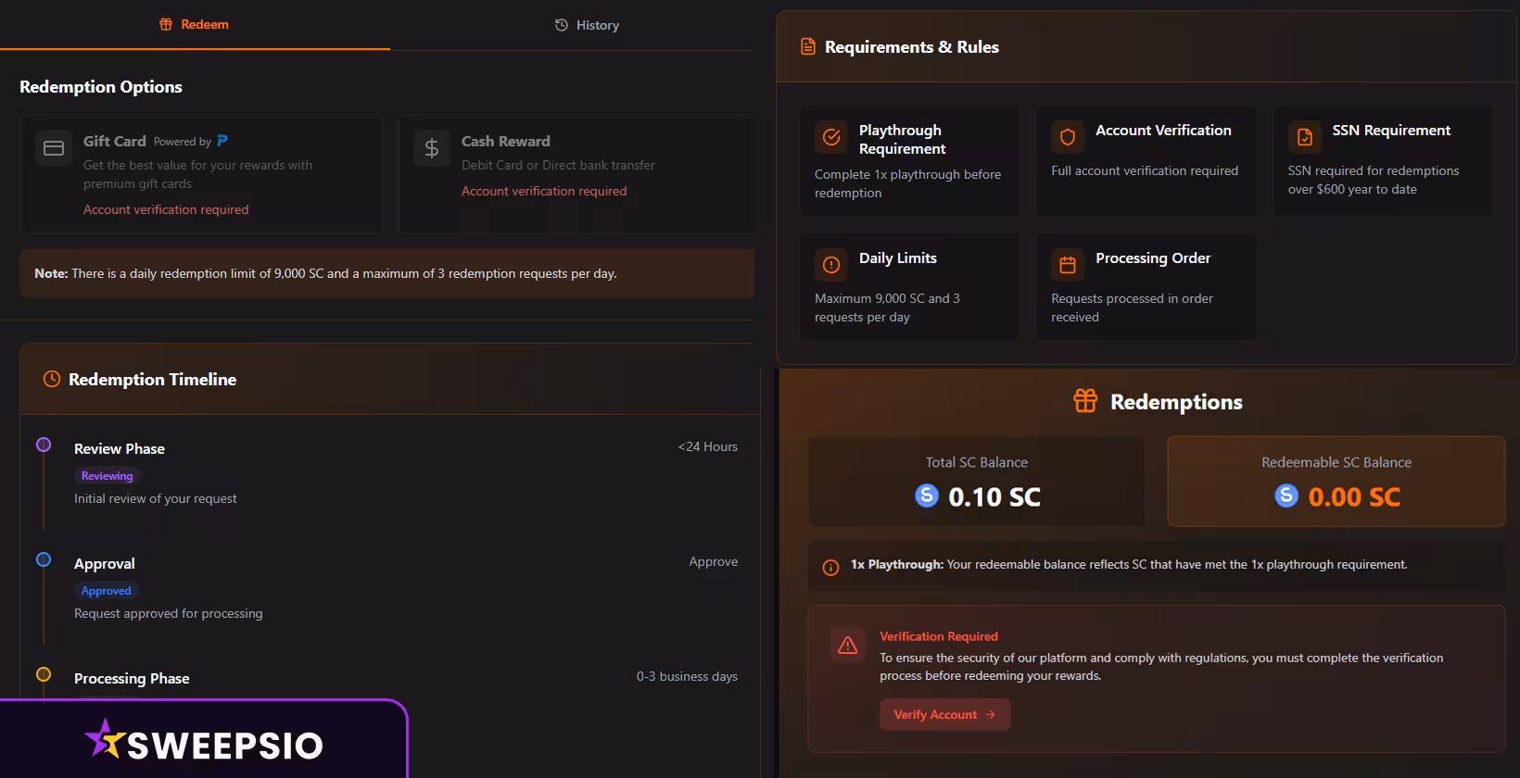Click the Total SC Balance card
Image resolution: width=1520 pixels, height=778 pixels.
tap(977, 482)
